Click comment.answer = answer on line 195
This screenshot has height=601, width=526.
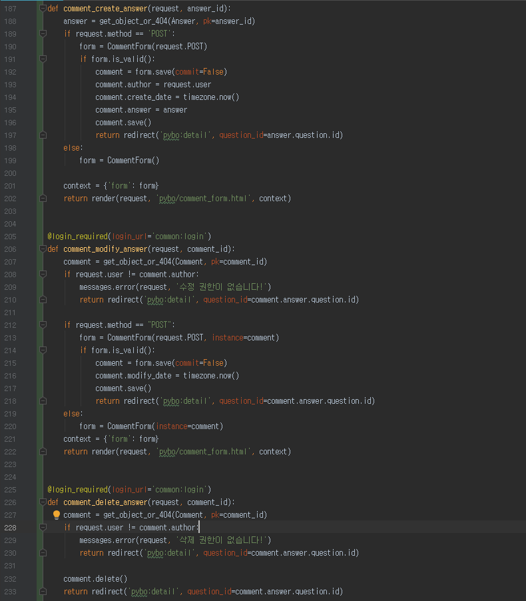(141, 110)
